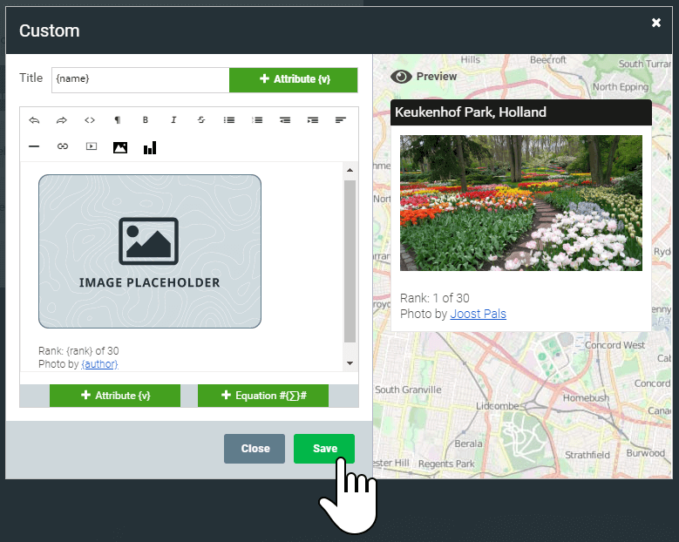Screen dimensions: 679x542
Task: Open the Joost Pals author link
Action: (x=478, y=314)
